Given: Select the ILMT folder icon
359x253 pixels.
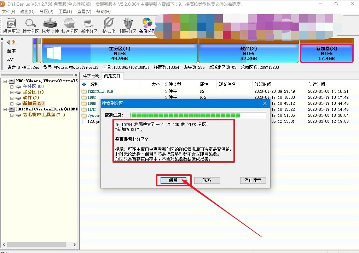Looking at the screenshot, I should tap(84, 109).
